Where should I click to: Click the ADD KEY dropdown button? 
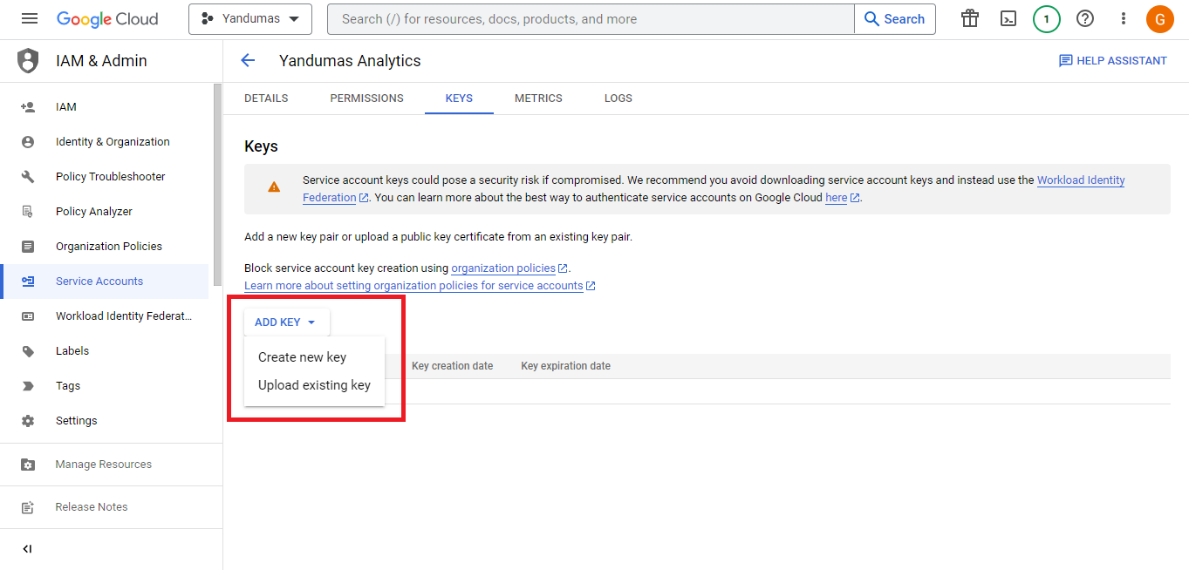(286, 322)
